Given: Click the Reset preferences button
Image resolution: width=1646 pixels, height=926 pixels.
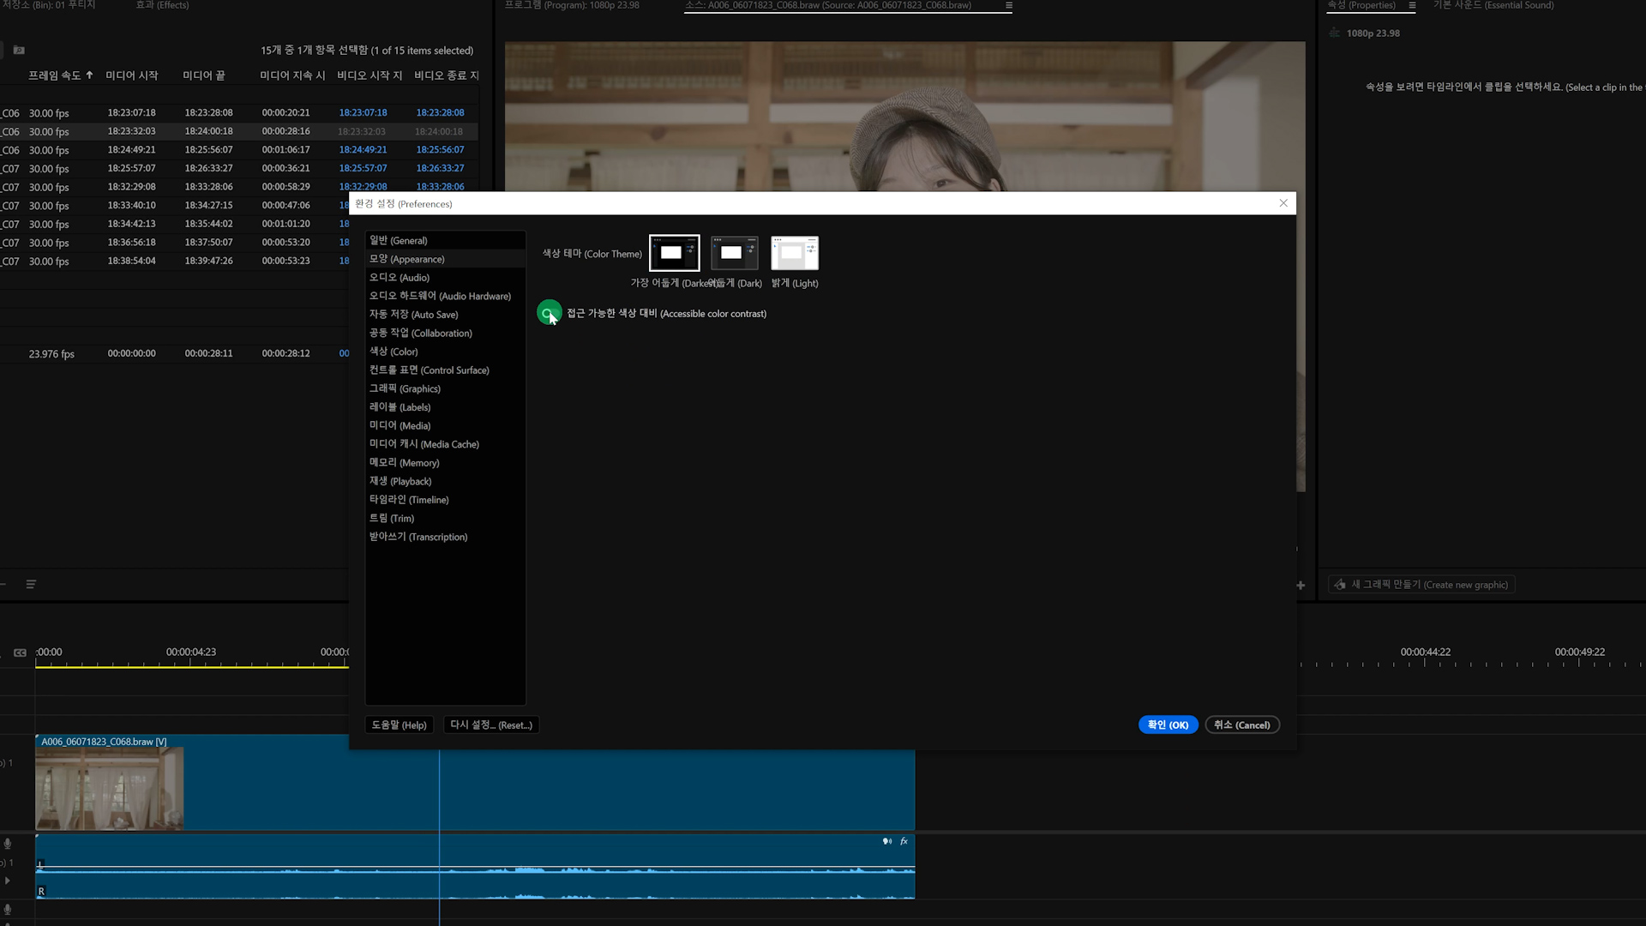Looking at the screenshot, I should (491, 725).
